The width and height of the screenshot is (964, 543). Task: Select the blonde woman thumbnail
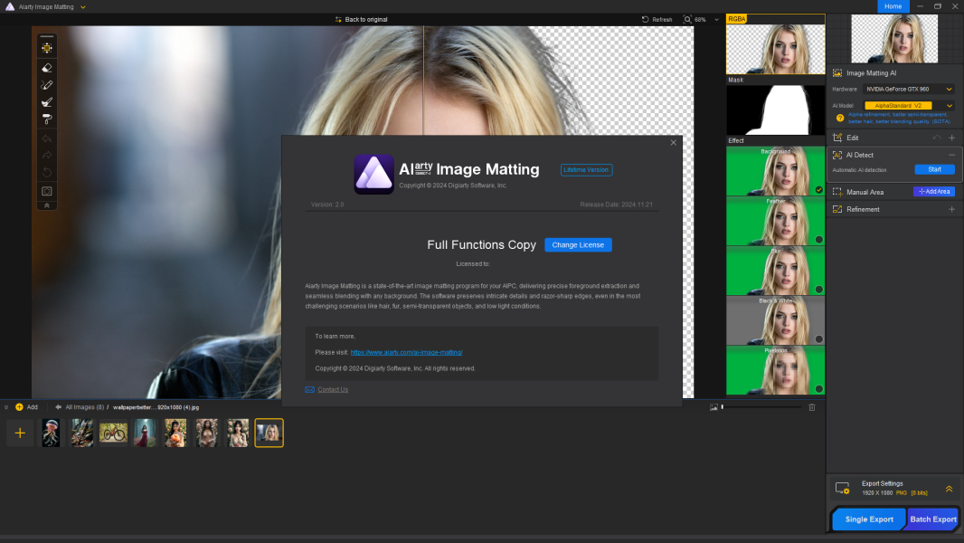(269, 433)
